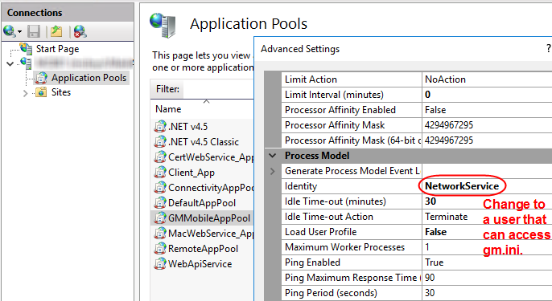
Task: Select Start Page in the connections tree
Action: coord(57,49)
